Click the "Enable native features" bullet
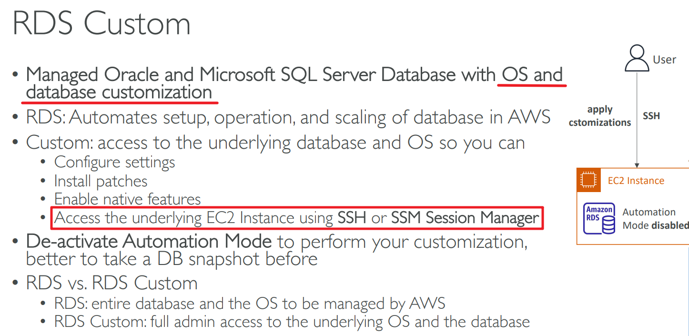 coord(127,199)
